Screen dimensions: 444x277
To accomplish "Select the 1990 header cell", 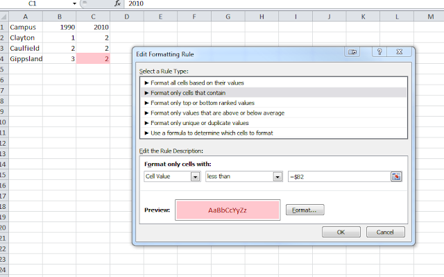I will [59, 27].
